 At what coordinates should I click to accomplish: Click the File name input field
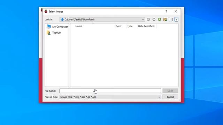(110, 91)
